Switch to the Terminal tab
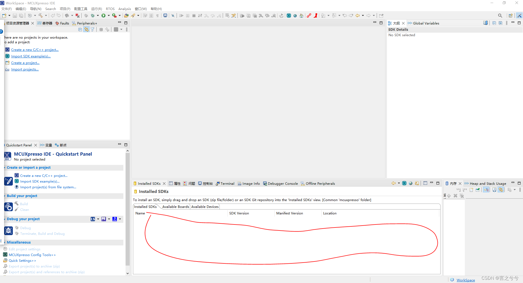 (225, 183)
